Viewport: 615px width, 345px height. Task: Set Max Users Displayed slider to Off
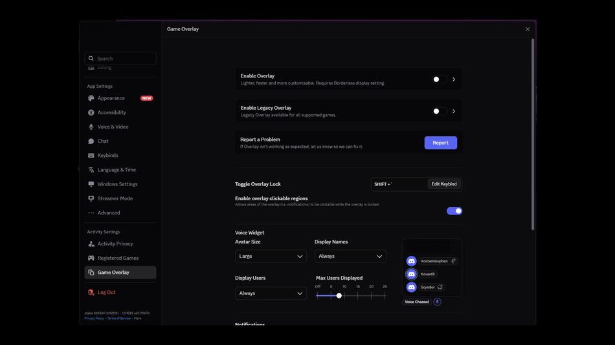coord(317,296)
